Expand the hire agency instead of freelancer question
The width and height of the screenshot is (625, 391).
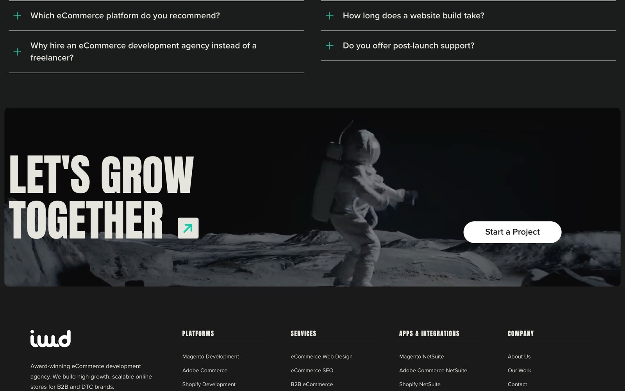[156, 52]
